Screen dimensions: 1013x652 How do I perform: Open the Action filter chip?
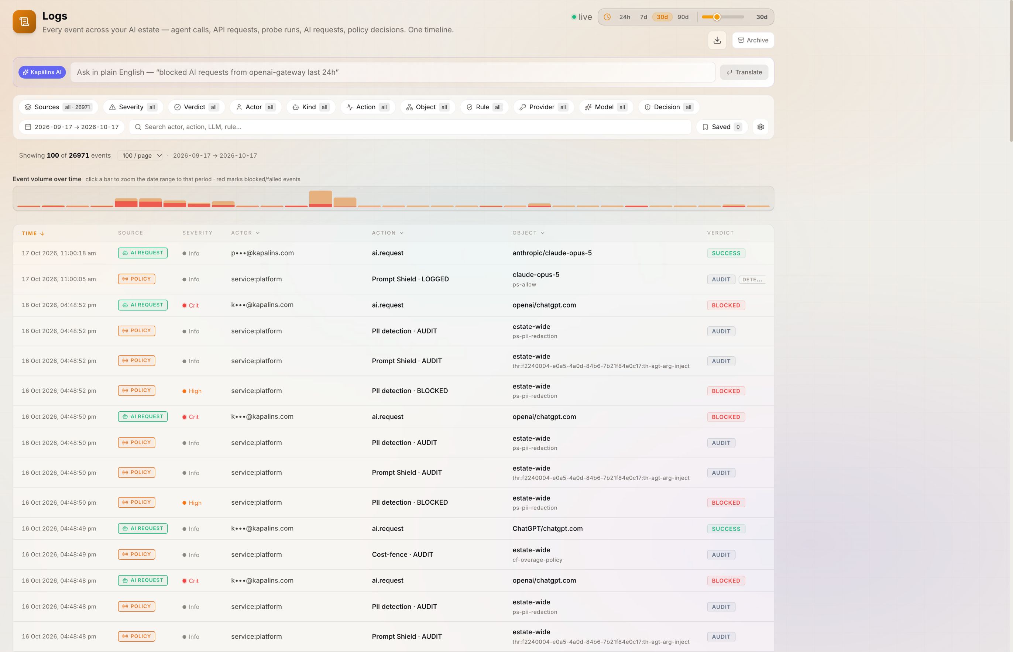367,107
